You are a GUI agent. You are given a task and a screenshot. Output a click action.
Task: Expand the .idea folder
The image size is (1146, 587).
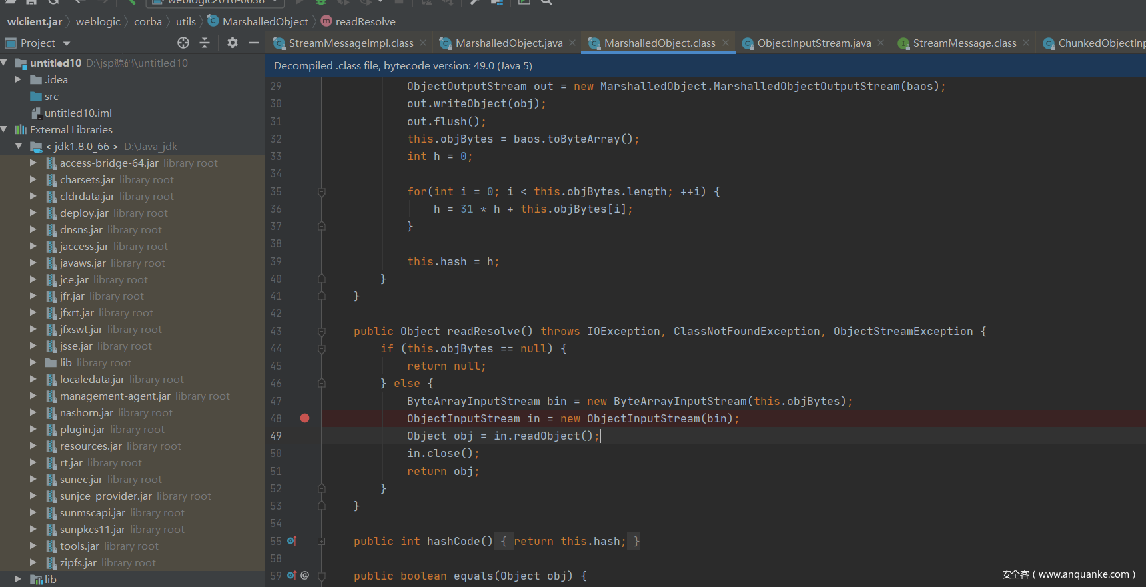coord(18,79)
